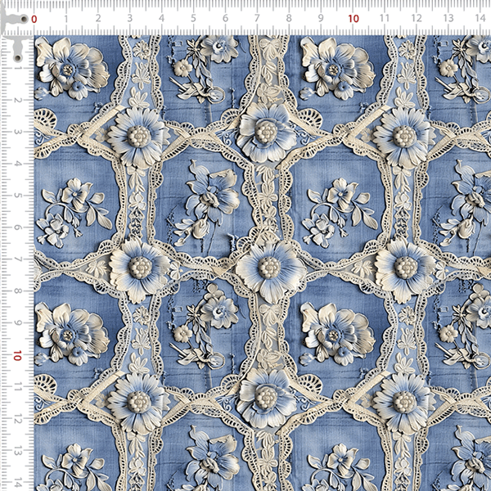
Task: Select the number 3 on the vertical ruler
Action: [16, 133]
